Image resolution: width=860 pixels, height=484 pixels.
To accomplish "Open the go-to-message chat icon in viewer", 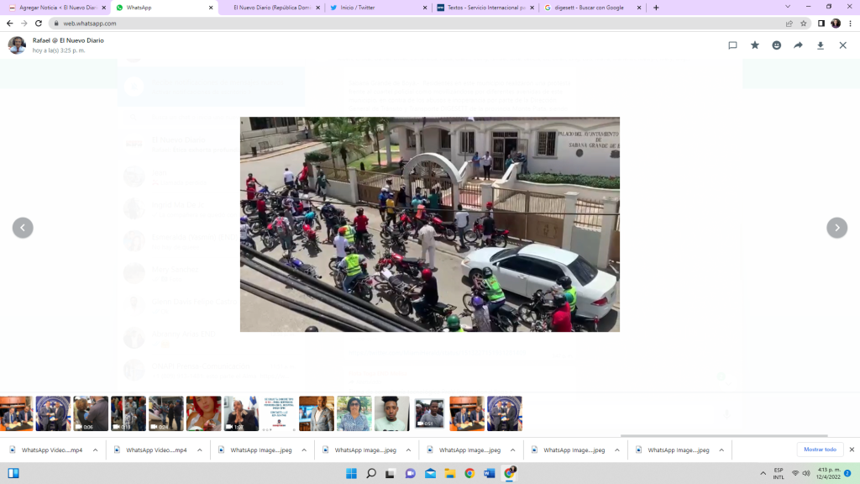I will coord(732,45).
